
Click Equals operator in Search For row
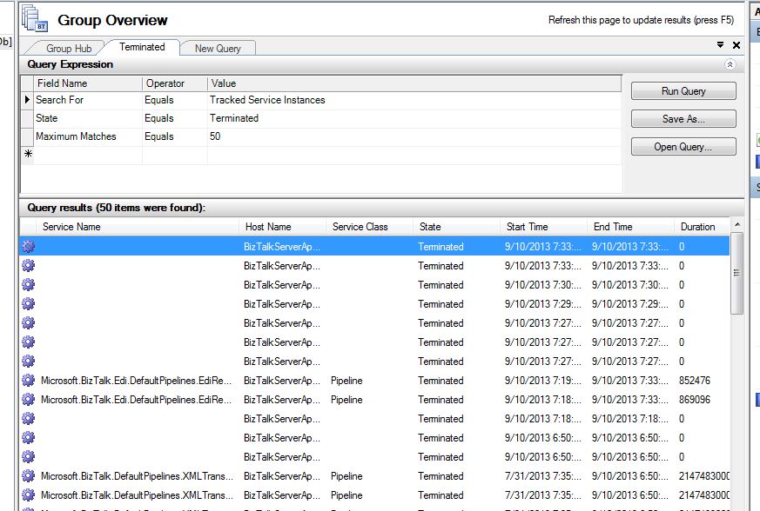(175, 100)
